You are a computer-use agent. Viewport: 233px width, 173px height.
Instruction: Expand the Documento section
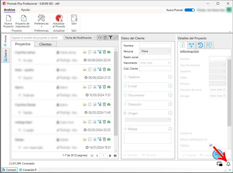170,95
